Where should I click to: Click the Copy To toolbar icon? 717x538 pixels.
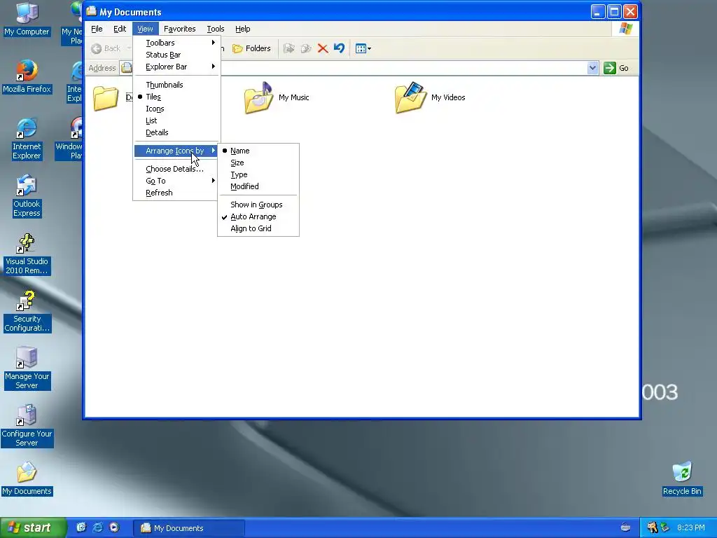pyautogui.click(x=306, y=48)
